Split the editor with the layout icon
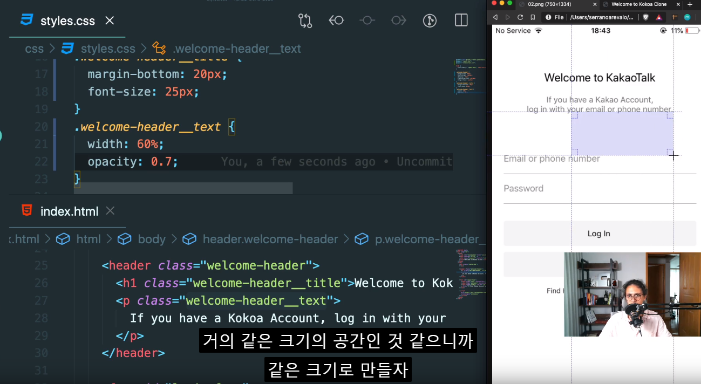Screen dimensions: 701x384 tap(461, 20)
